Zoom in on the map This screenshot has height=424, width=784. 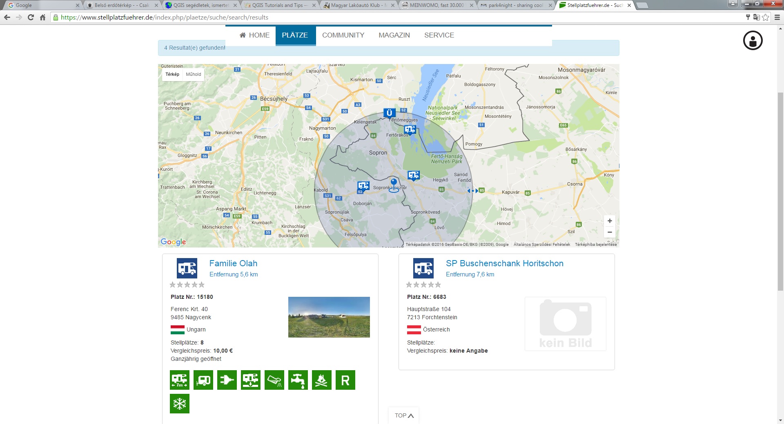coord(610,221)
